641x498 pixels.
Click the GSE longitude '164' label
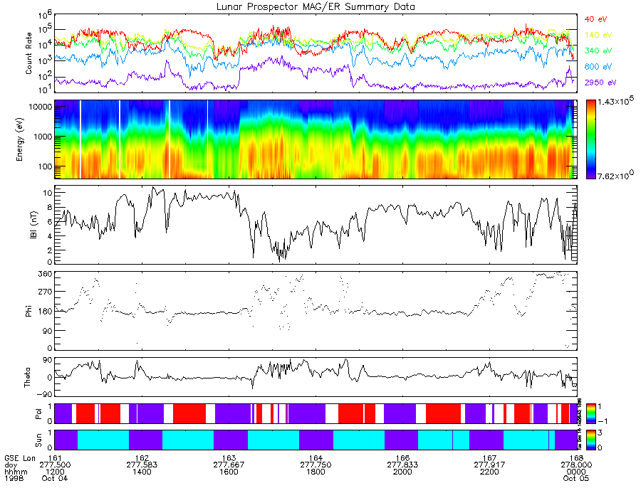pos(316,458)
